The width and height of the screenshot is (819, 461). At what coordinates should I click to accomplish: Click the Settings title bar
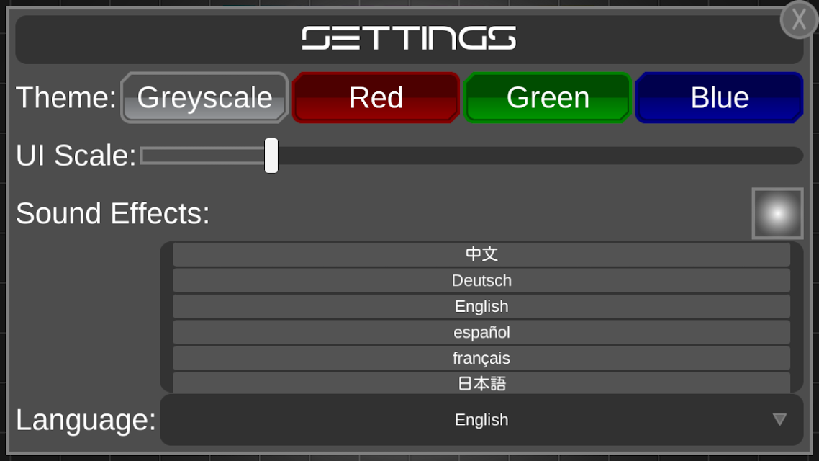tap(409, 39)
